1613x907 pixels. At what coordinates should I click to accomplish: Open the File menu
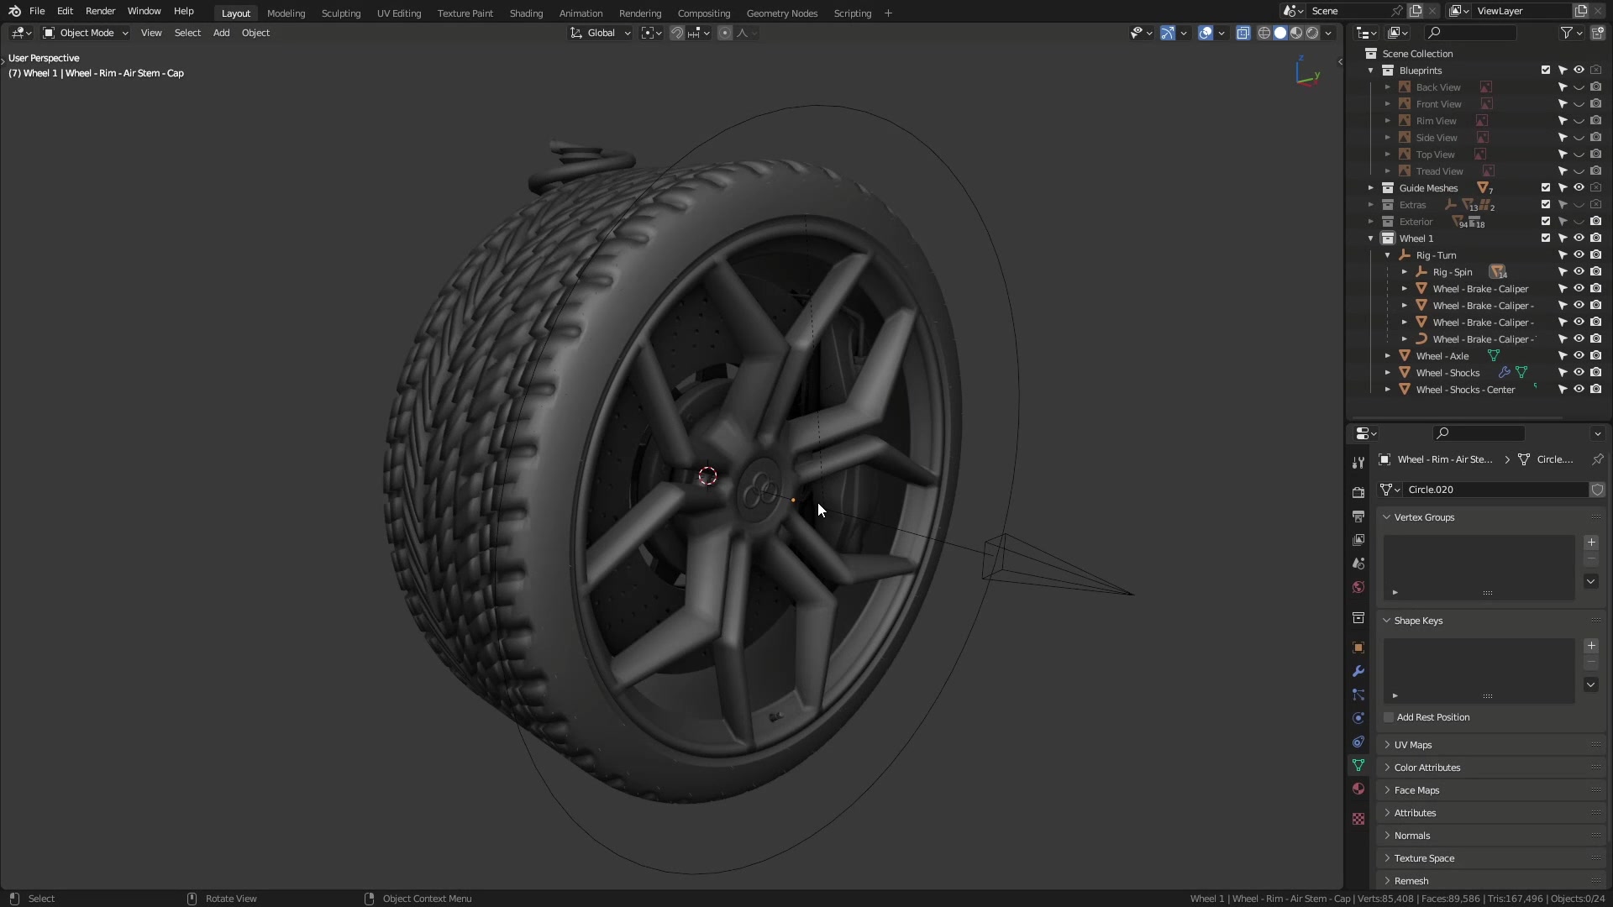click(x=37, y=11)
